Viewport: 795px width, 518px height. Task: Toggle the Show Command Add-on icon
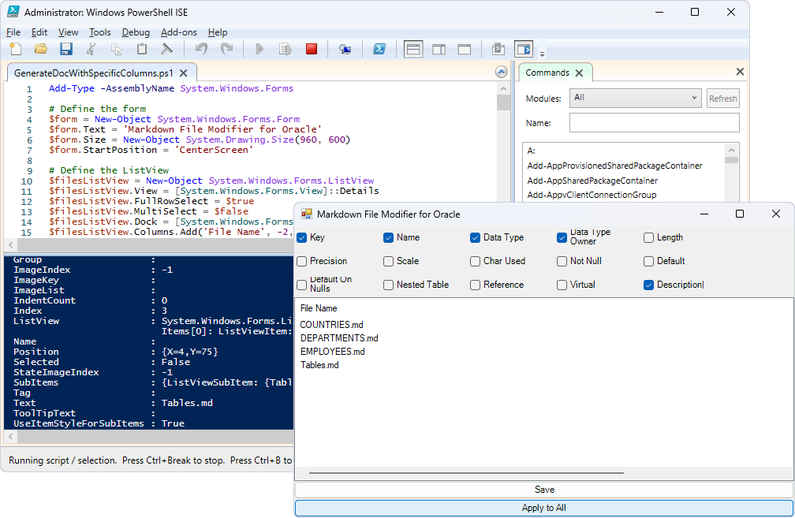pos(524,49)
